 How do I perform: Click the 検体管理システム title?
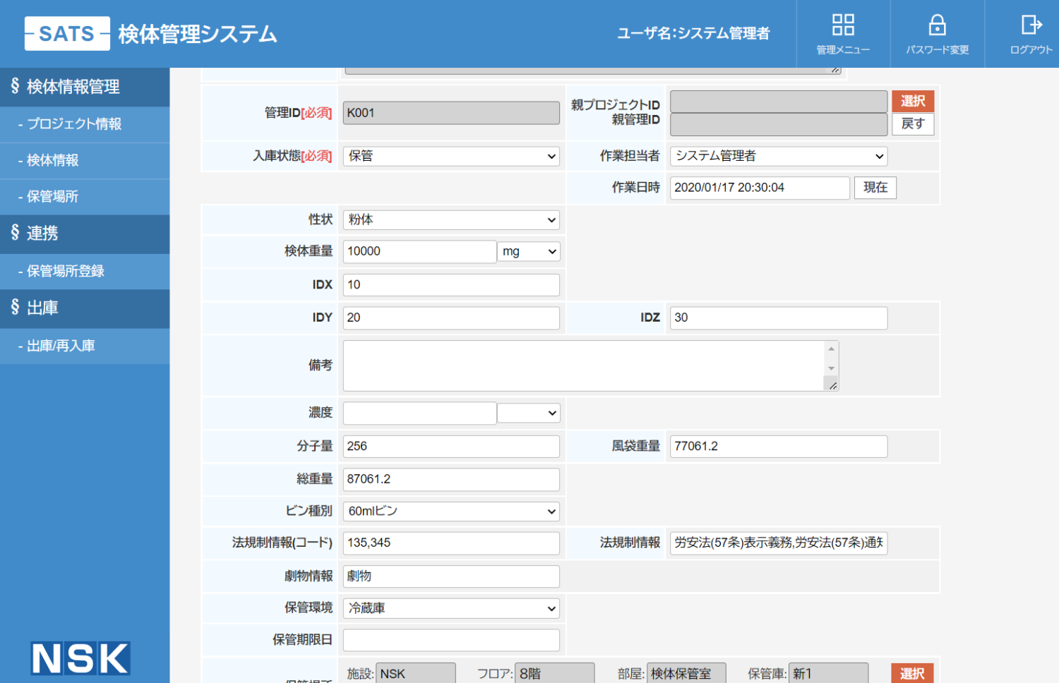(x=198, y=34)
